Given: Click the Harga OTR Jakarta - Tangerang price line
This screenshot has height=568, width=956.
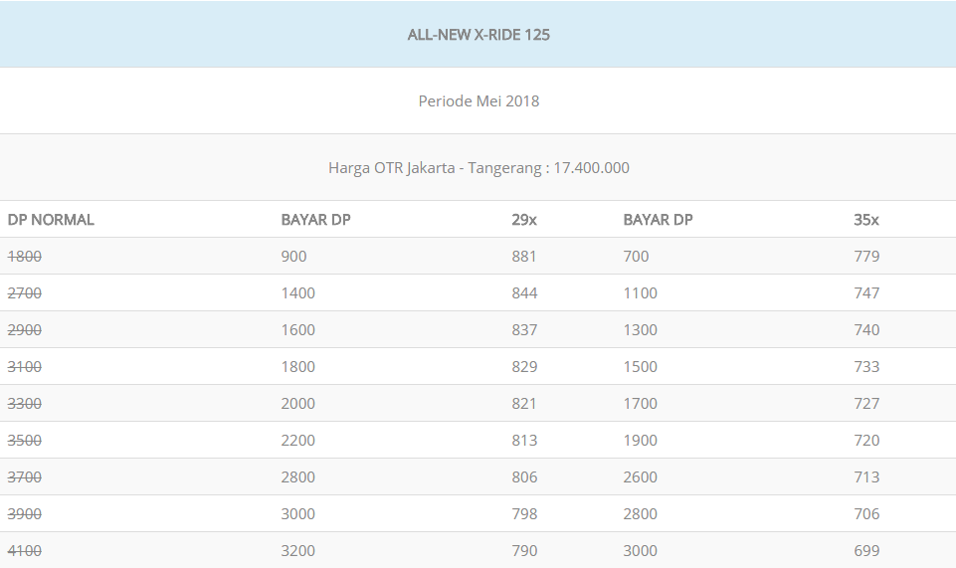Looking at the screenshot, I should point(478,167).
